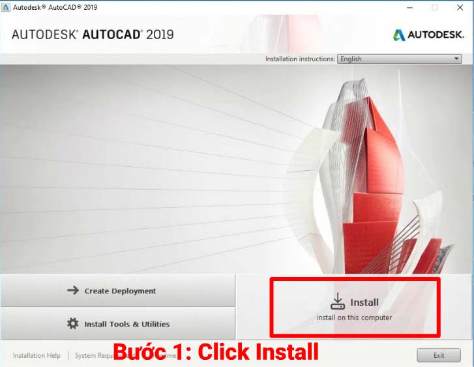Click the arrow icon next to Create Deployment

click(x=73, y=291)
